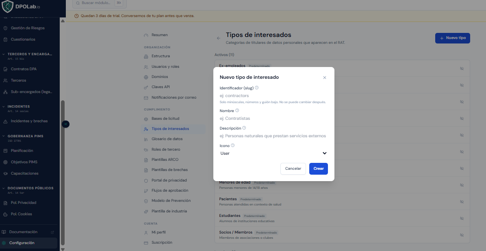Open Gestión de Riesgos icon in sidebar
486x251 pixels.
pos(5,28)
